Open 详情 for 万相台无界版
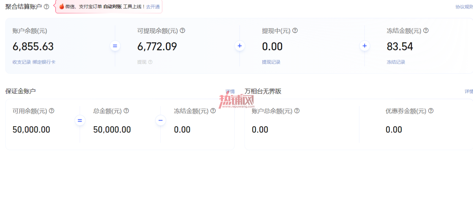Screen dimensions: 473x200 (x=469, y=91)
